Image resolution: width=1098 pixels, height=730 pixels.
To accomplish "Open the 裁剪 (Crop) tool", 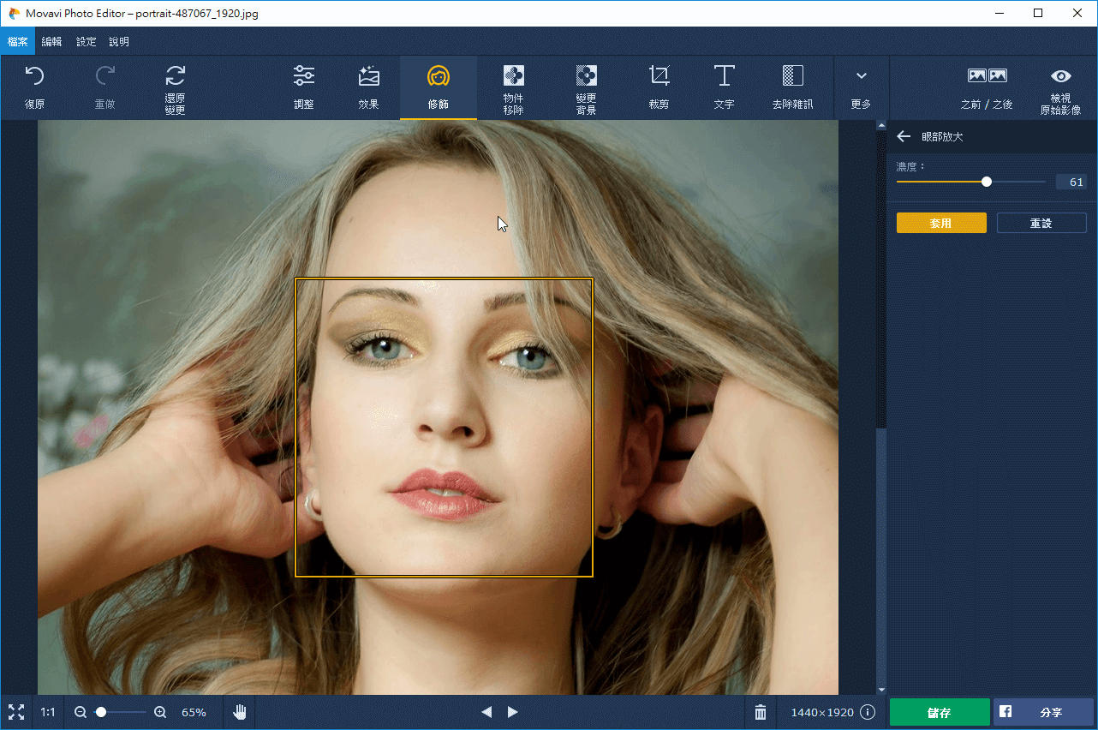I will (659, 87).
